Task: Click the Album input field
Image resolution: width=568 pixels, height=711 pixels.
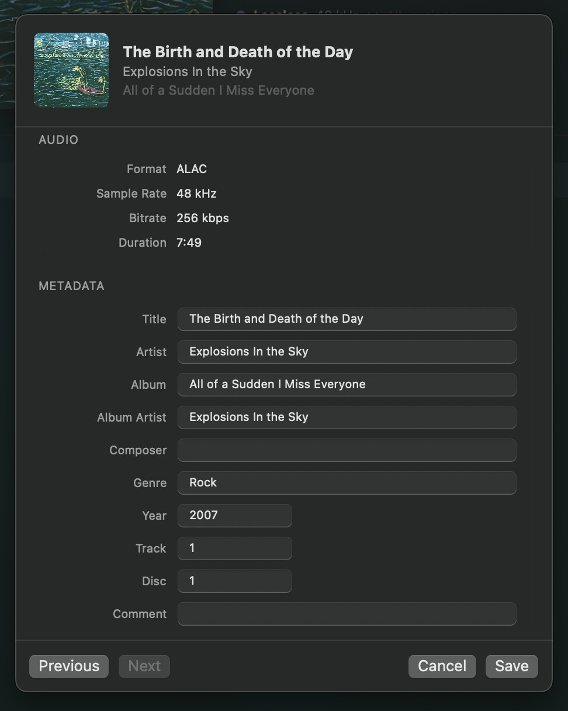Action: 347,385
